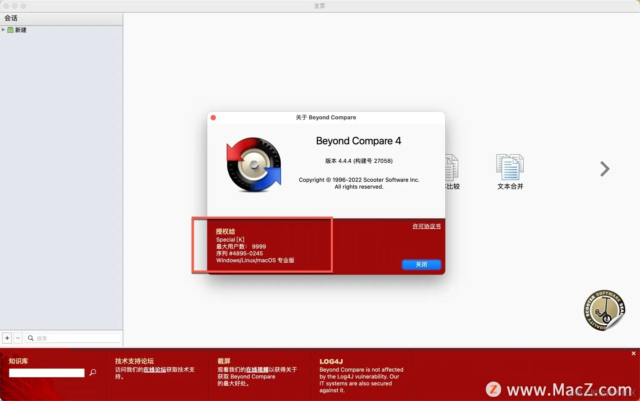
Task: Click the Scooter Software quality seal
Action: pyautogui.click(x=604, y=310)
